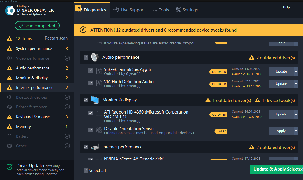Click the '1 device tweak(s)' label

tap(278, 100)
